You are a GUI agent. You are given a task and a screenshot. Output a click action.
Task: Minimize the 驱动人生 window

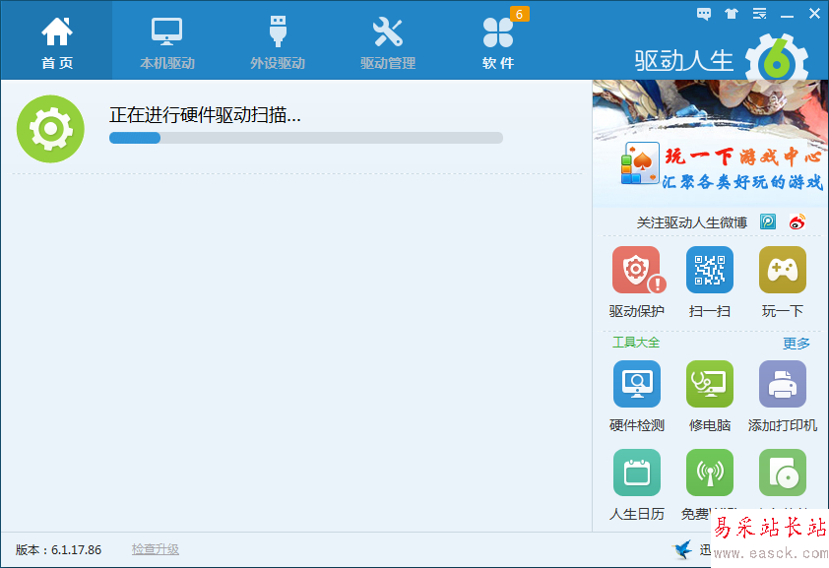click(x=788, y=15)
